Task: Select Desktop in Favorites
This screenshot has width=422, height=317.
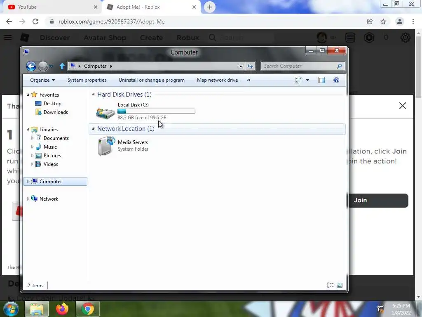Action: [52, 104]
